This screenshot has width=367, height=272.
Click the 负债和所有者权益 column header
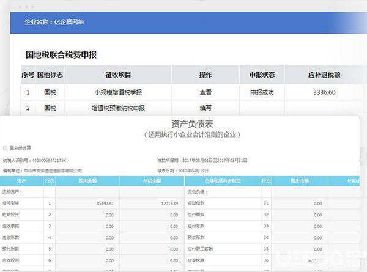pyautogui.click(x=223, y=181)
